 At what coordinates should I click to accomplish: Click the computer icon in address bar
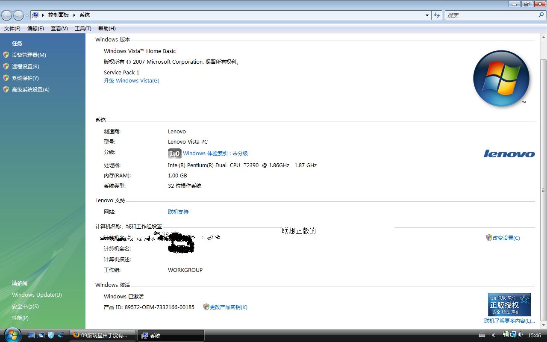tap(35, 15)
